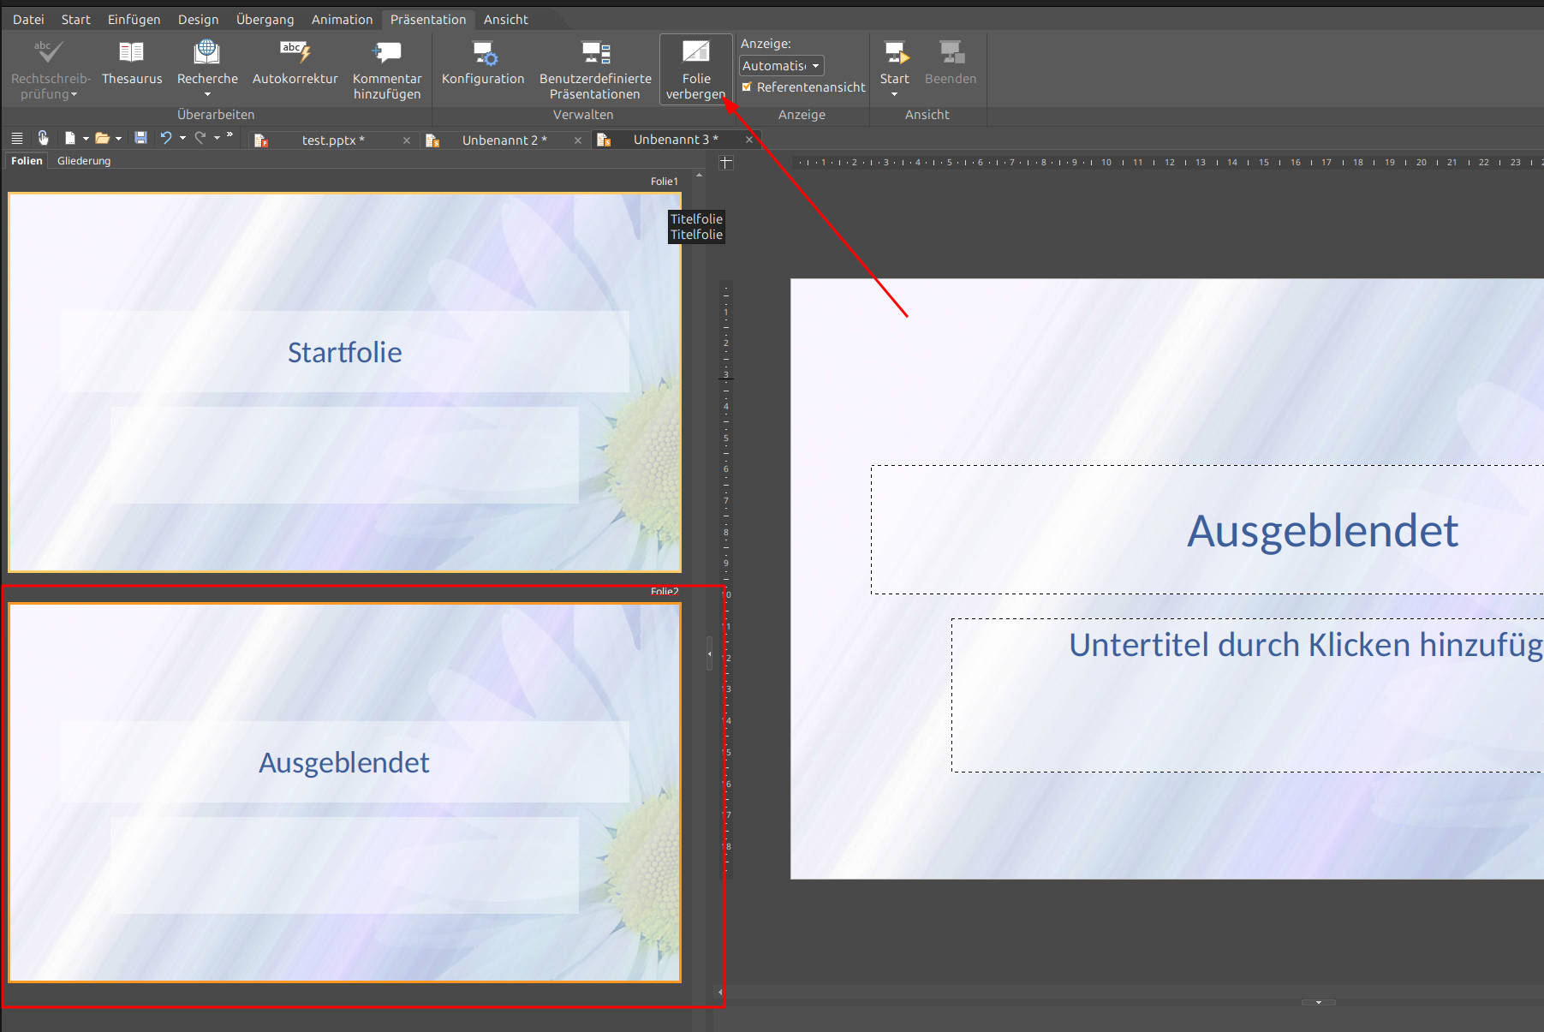Image resolution: width=1544 pixels, height=1032 pixels.
Task: Switch to the Gliederung panel tab
Action: point(84,161)
